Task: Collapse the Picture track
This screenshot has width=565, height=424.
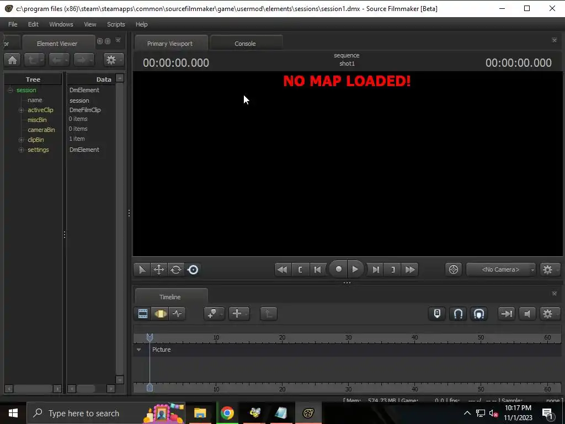Action: click(138, 349)
